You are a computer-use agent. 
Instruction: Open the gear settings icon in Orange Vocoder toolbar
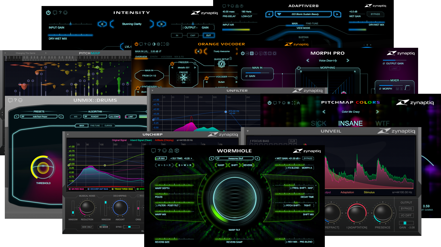[x=158, y=44]
